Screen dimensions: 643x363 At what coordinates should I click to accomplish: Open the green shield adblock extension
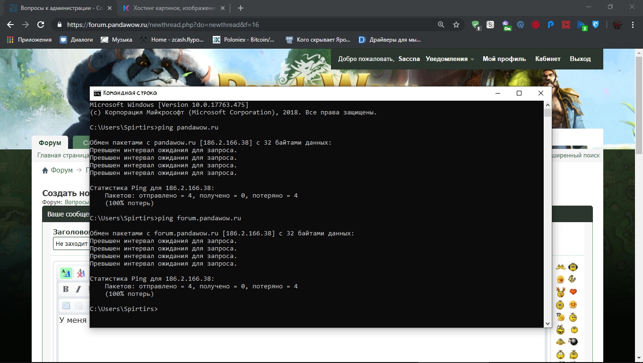click(476, 25)
